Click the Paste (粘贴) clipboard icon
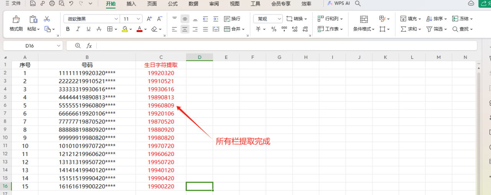The image size is (491, 195). click(x=33, y=19)
